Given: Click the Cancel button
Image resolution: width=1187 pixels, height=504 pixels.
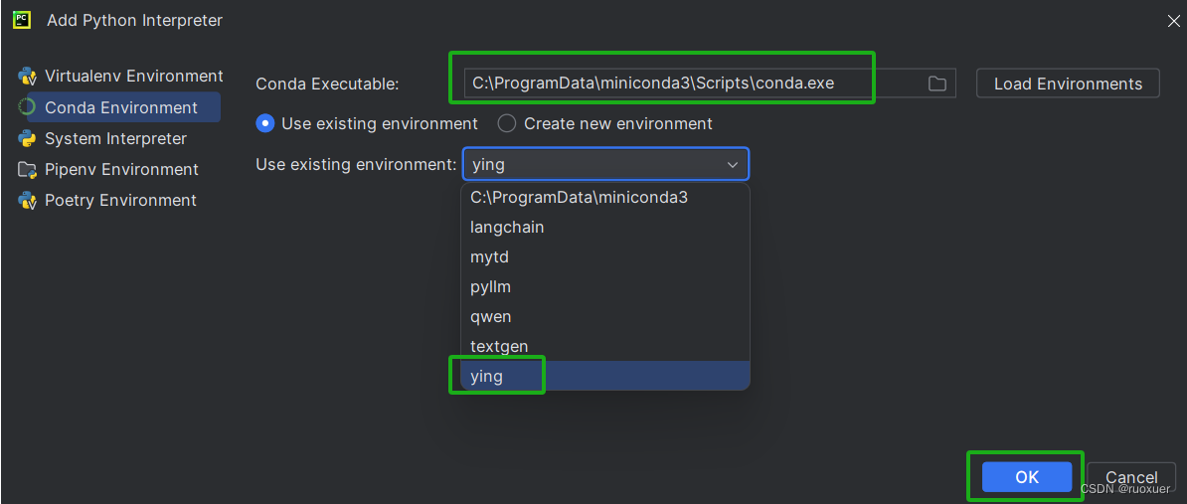Looking at the screenshot, I should (1131, 477).
